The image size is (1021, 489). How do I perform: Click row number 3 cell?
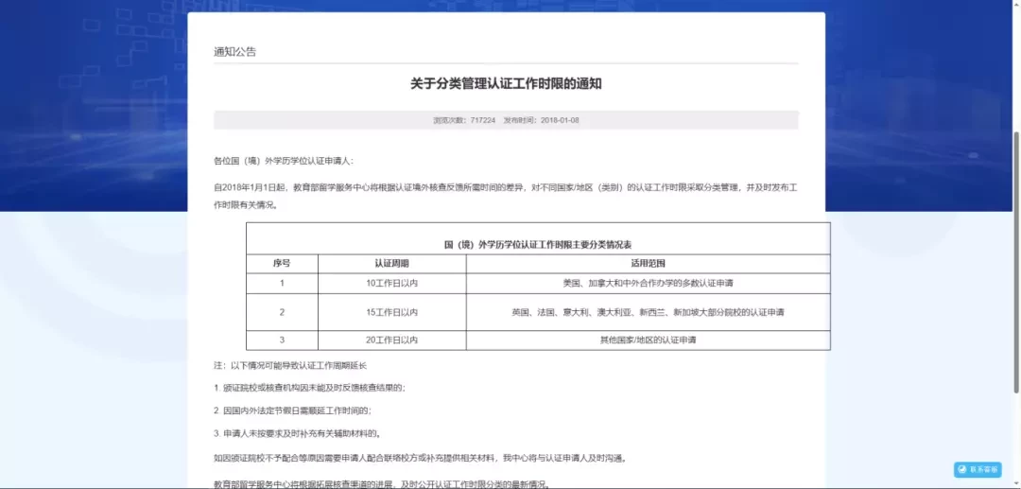tap(282, 340)
